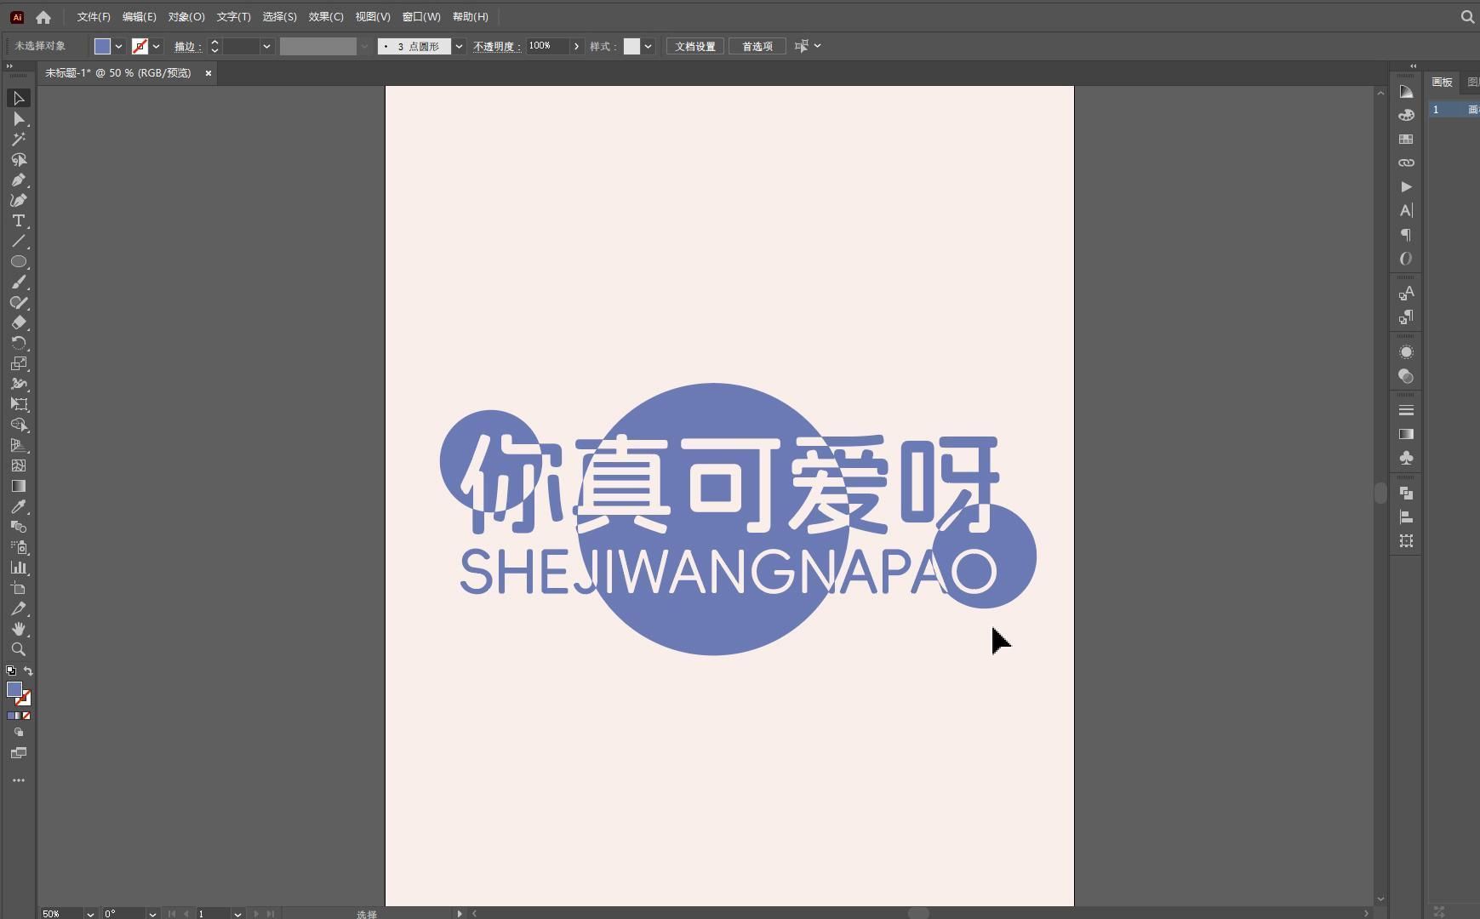The width and height of the screenshot is (1480, 919).
Task: Expand opacity value arrow
Action: [576, 47]
